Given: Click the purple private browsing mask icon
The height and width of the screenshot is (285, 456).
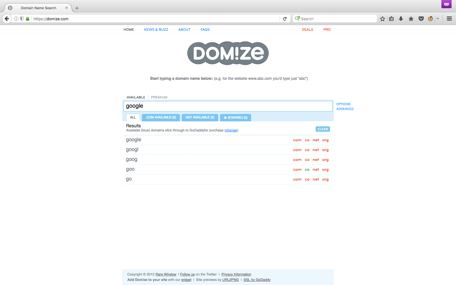Looking at the screenshot, I should (x=446, y=4).
